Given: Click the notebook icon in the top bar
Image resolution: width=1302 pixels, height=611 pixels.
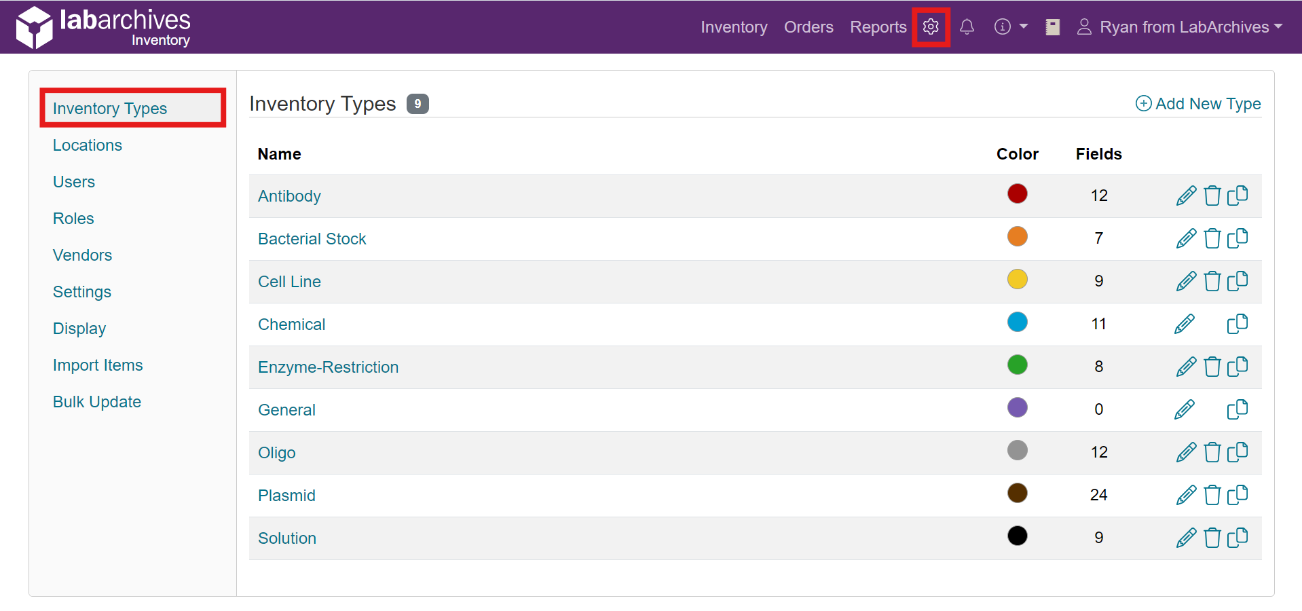Looking at the screenshot, I should 1053,27.
